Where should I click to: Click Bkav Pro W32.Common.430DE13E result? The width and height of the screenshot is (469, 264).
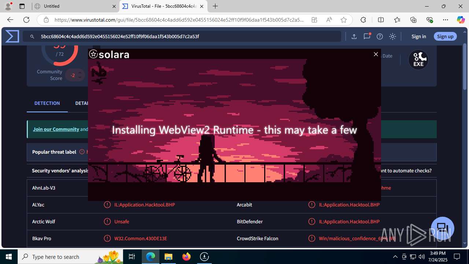tap(141, 238)
